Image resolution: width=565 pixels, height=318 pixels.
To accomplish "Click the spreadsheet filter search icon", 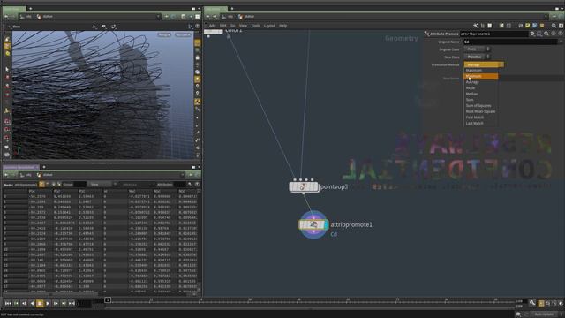I will click(x=190, y=185).
